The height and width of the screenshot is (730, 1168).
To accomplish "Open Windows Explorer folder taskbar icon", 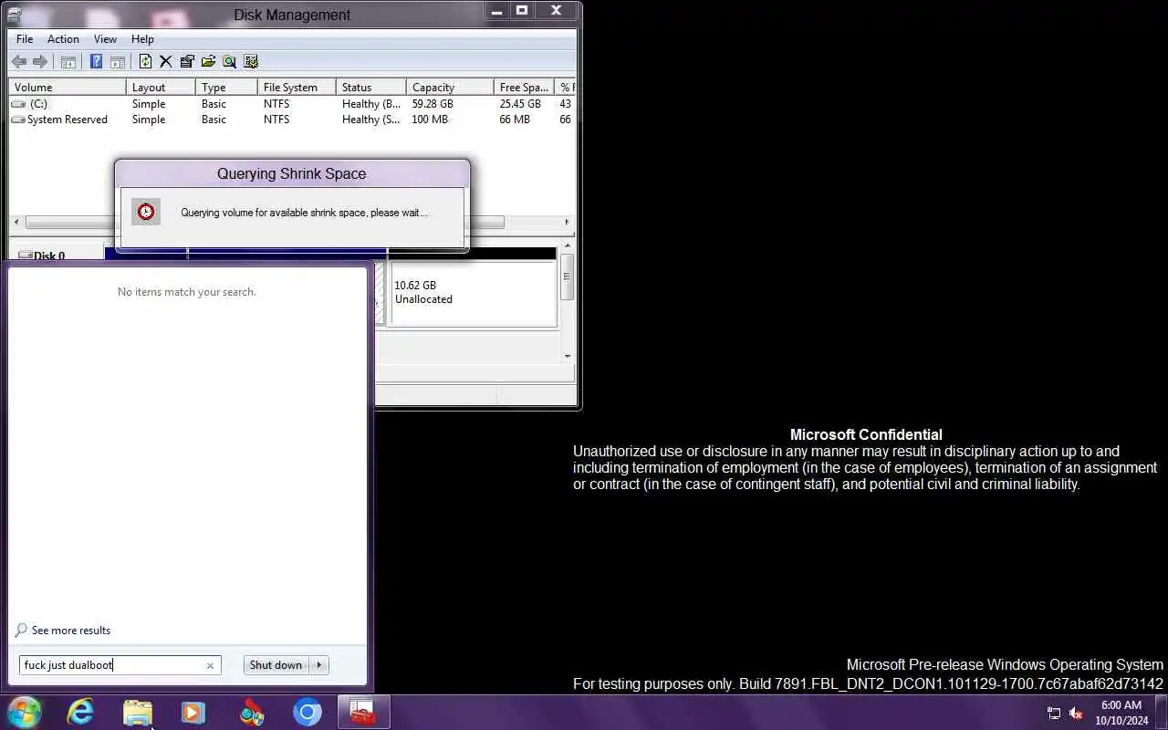I will (x=137, y=713).
